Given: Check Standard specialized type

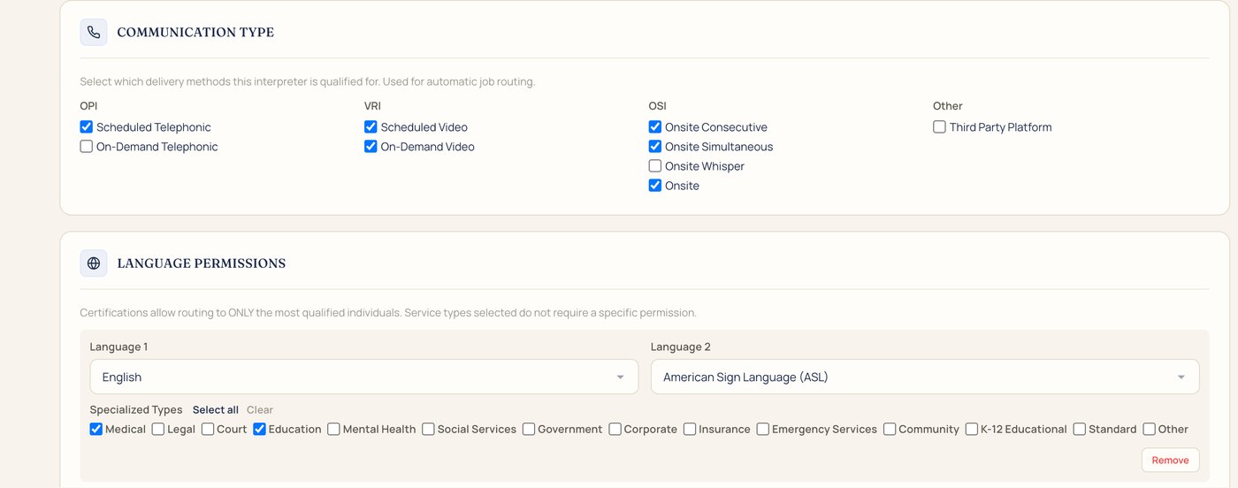Looking at the screenshot, I should coord(1080,430).
